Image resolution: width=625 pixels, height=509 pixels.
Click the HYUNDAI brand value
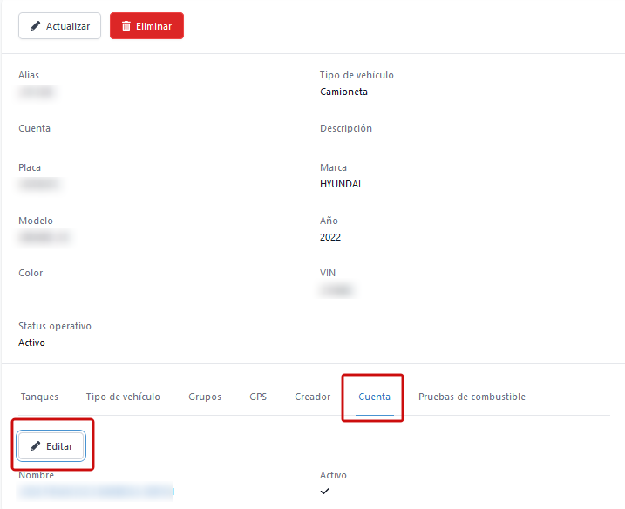point(340,184)
